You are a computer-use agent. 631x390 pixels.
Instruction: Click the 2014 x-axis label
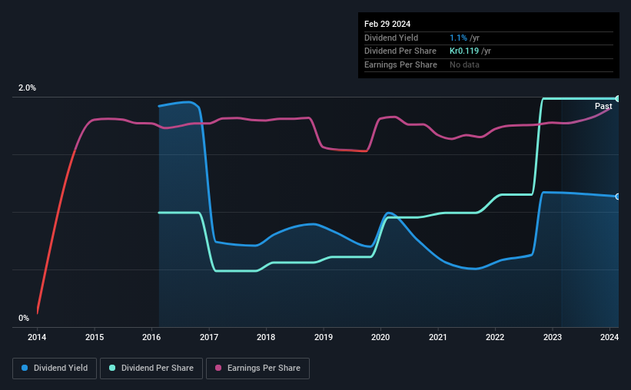[37, 337]
